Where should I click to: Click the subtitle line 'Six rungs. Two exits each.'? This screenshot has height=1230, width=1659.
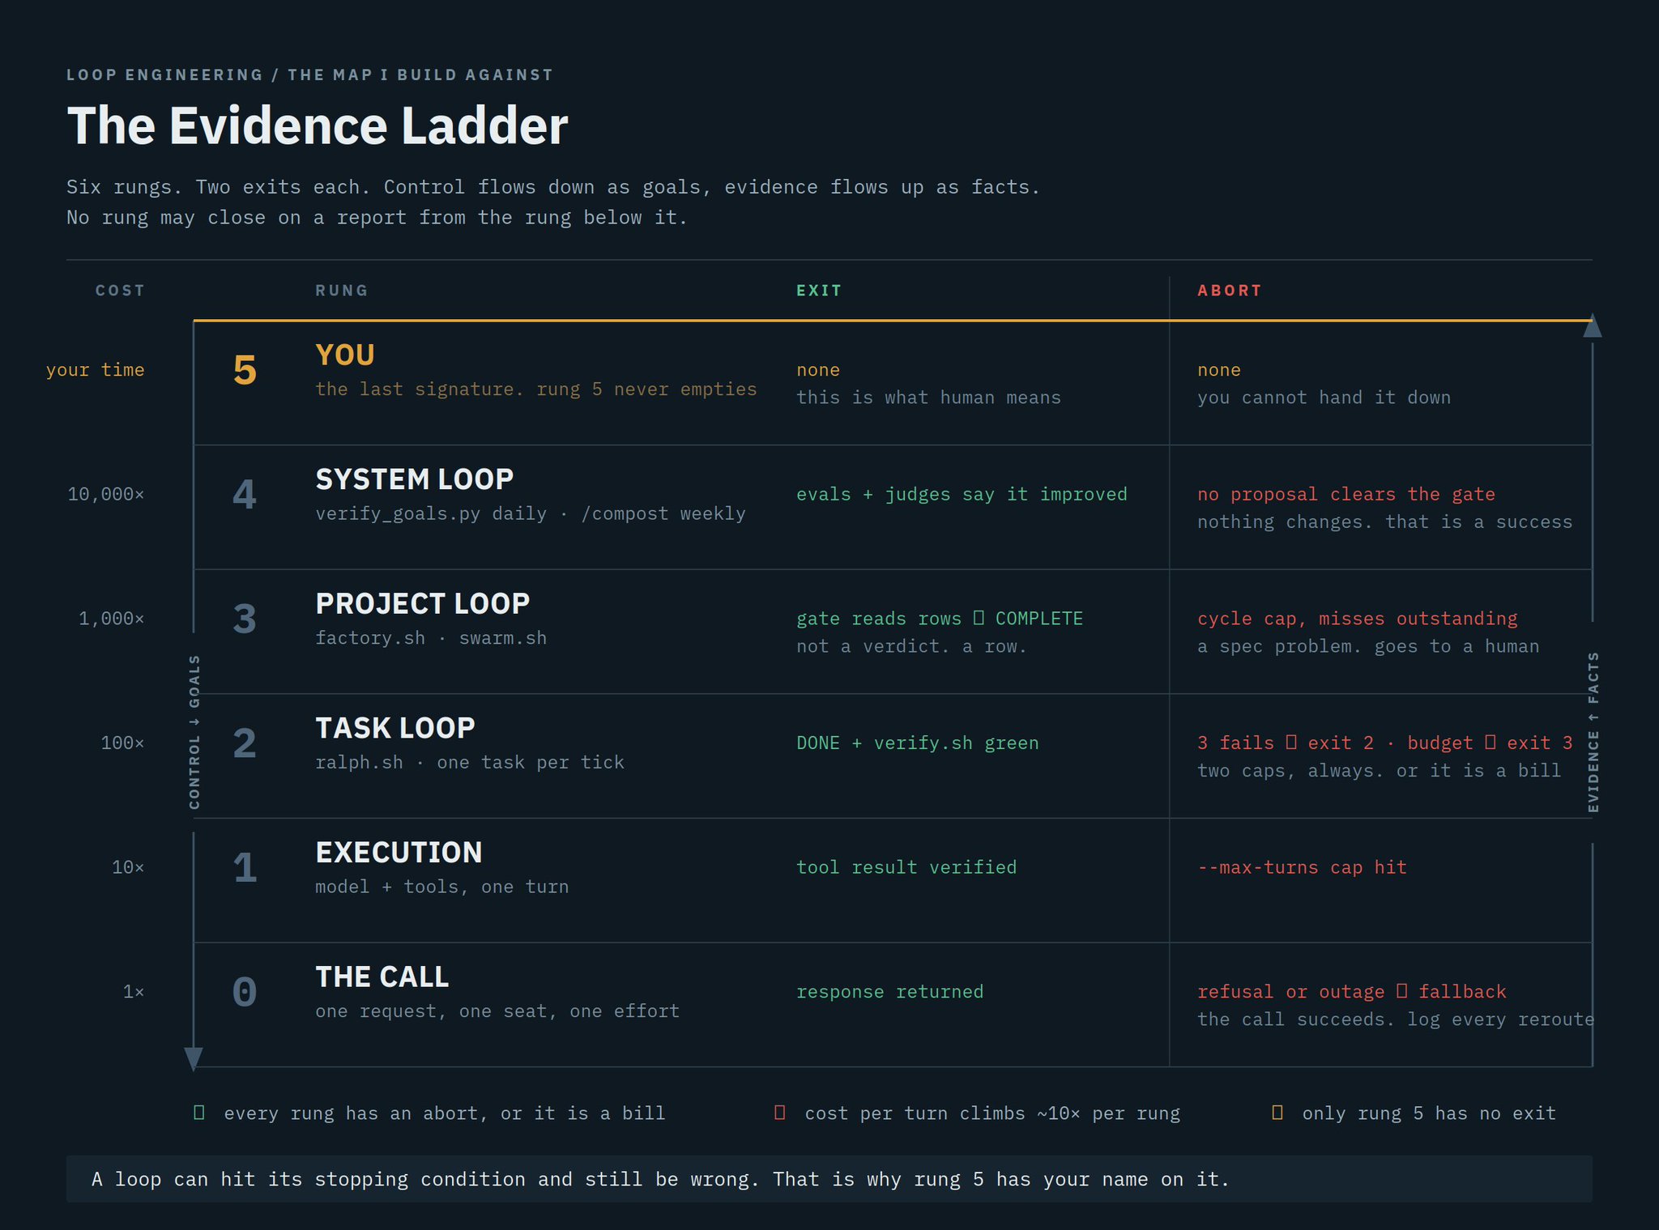(553, 187)
